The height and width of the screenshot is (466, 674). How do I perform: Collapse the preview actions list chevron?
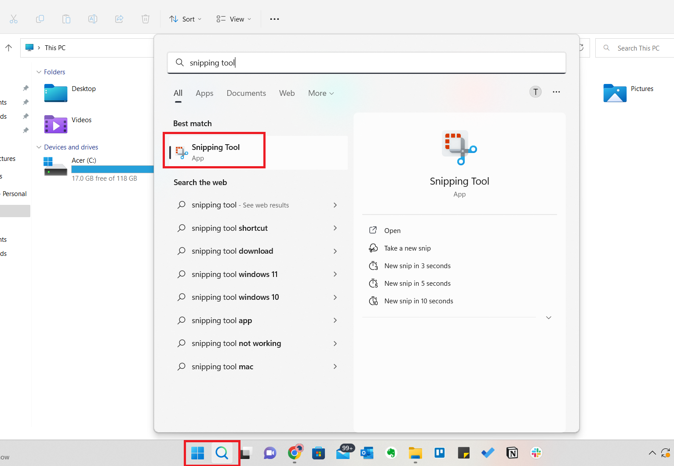point(549,318)
